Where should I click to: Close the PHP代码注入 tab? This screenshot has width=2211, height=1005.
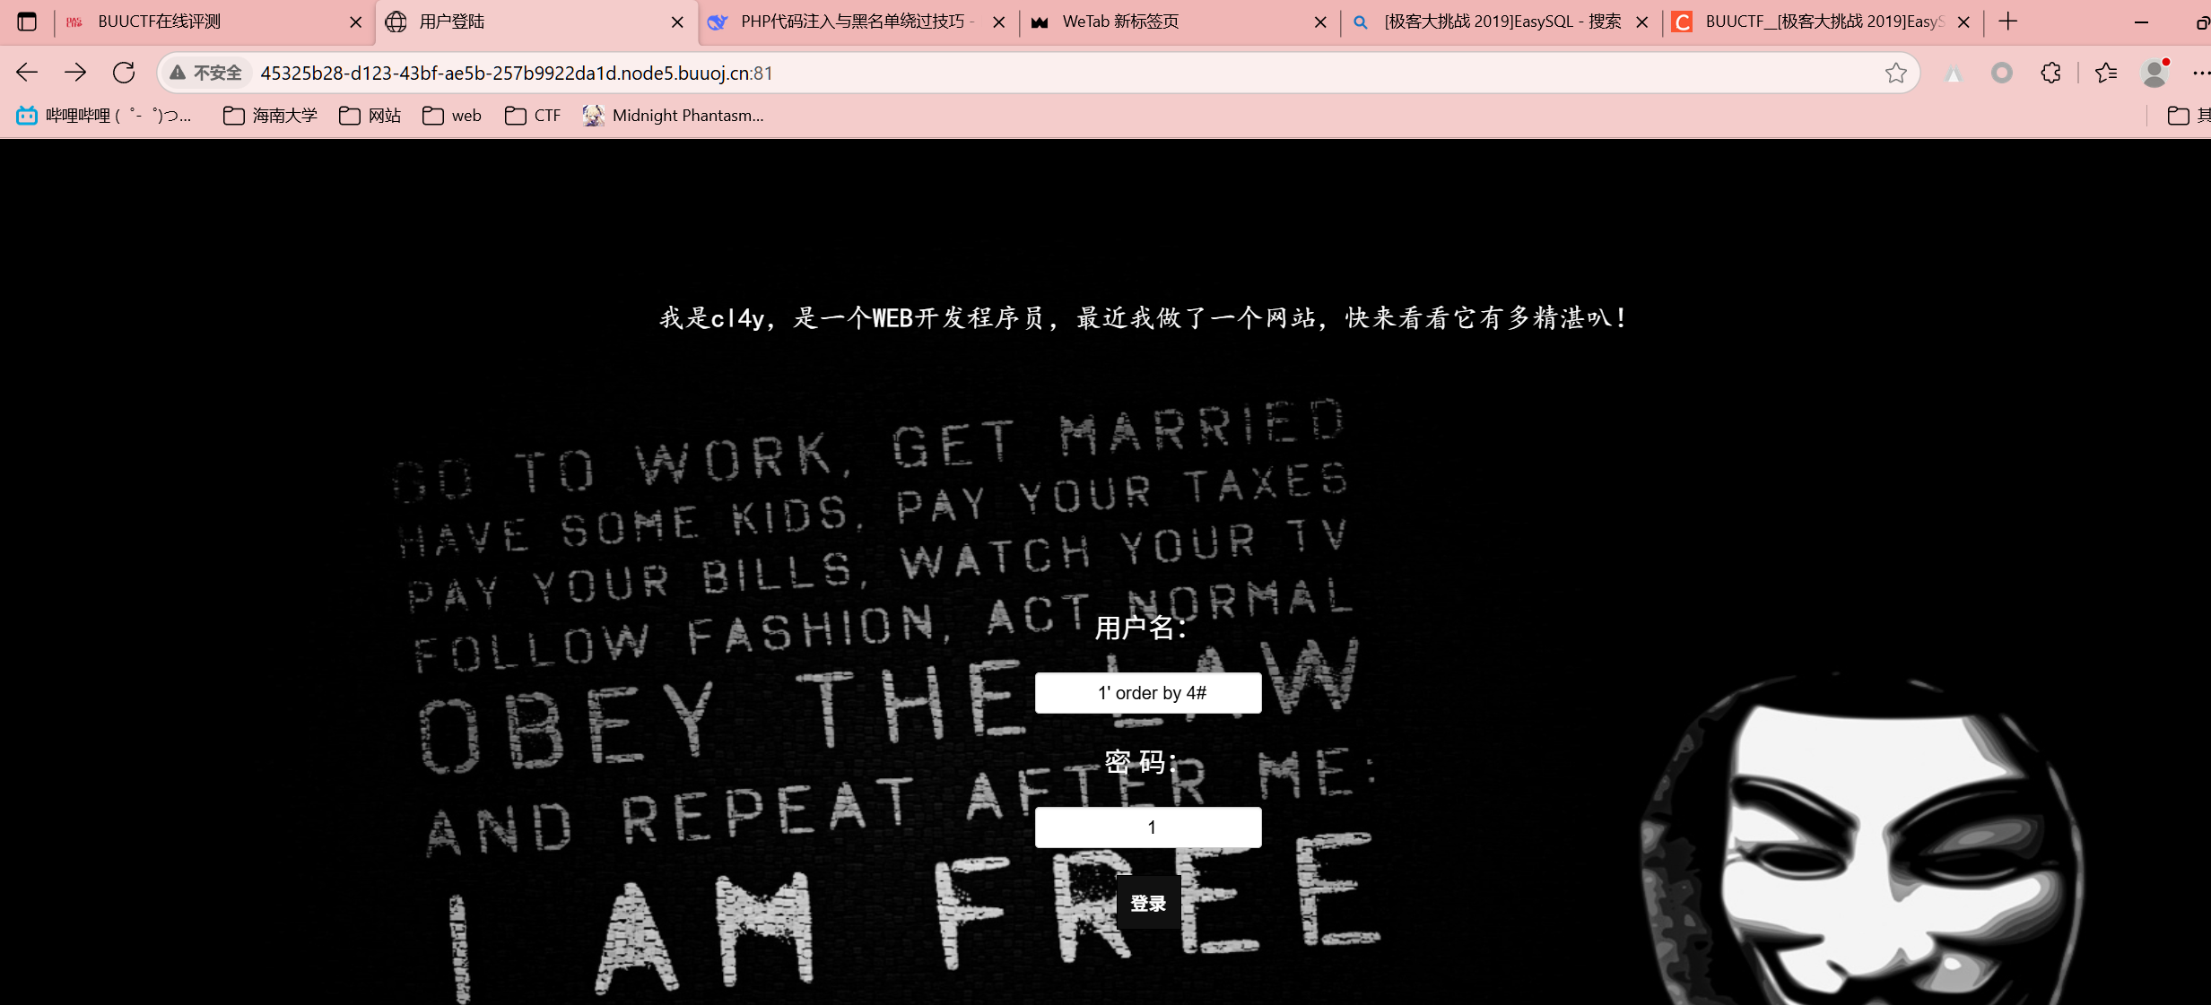tap(998, 22)
